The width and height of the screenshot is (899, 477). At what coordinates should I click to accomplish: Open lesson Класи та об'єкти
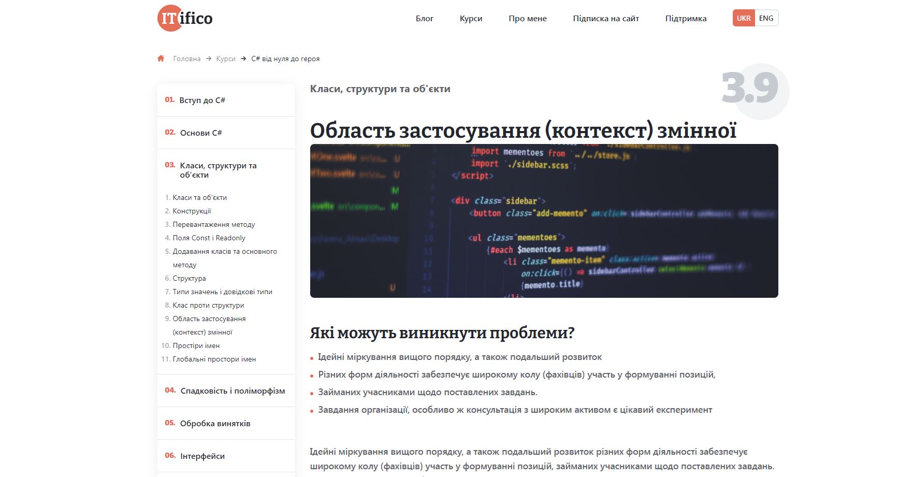(199, 197)
